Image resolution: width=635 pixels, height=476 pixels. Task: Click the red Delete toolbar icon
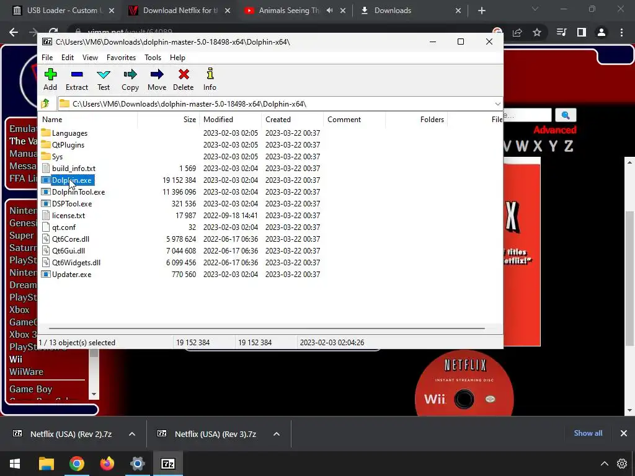pos(184,79)
